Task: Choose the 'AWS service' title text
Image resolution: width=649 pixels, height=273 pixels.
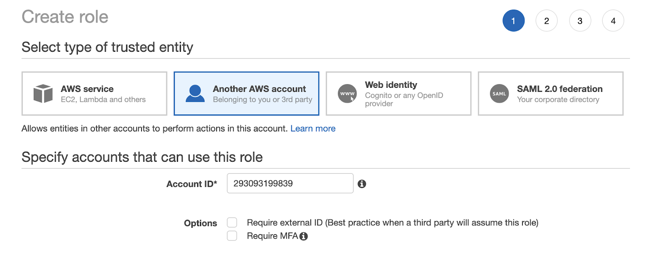Action: 87,89
